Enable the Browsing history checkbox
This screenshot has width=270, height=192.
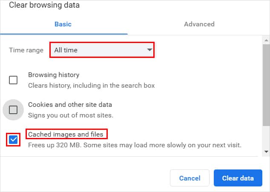[13, 80]
